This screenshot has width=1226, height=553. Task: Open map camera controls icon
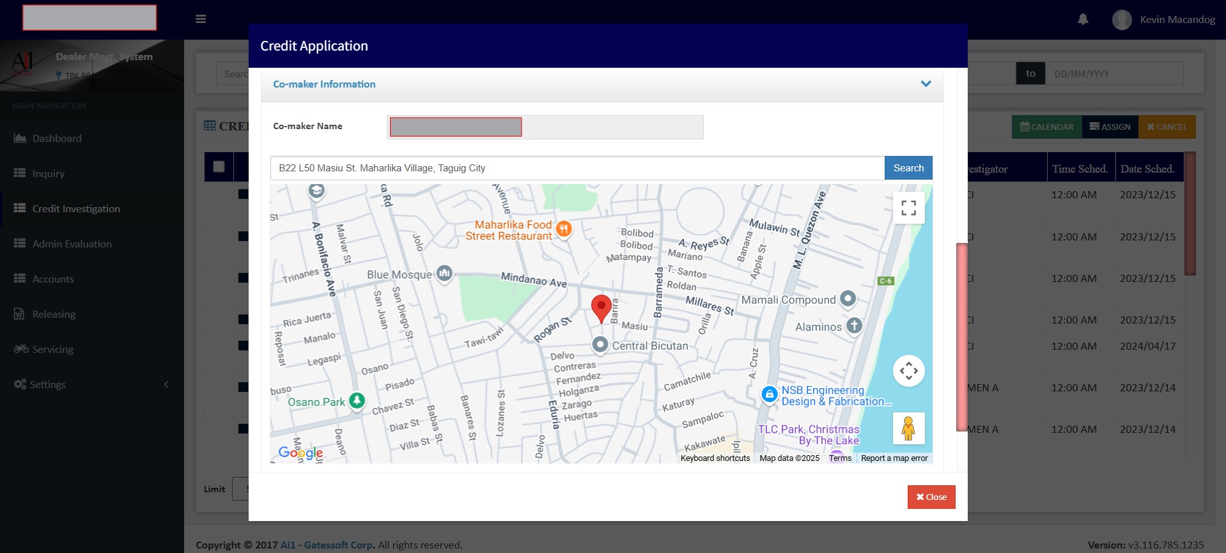point(908,371)
